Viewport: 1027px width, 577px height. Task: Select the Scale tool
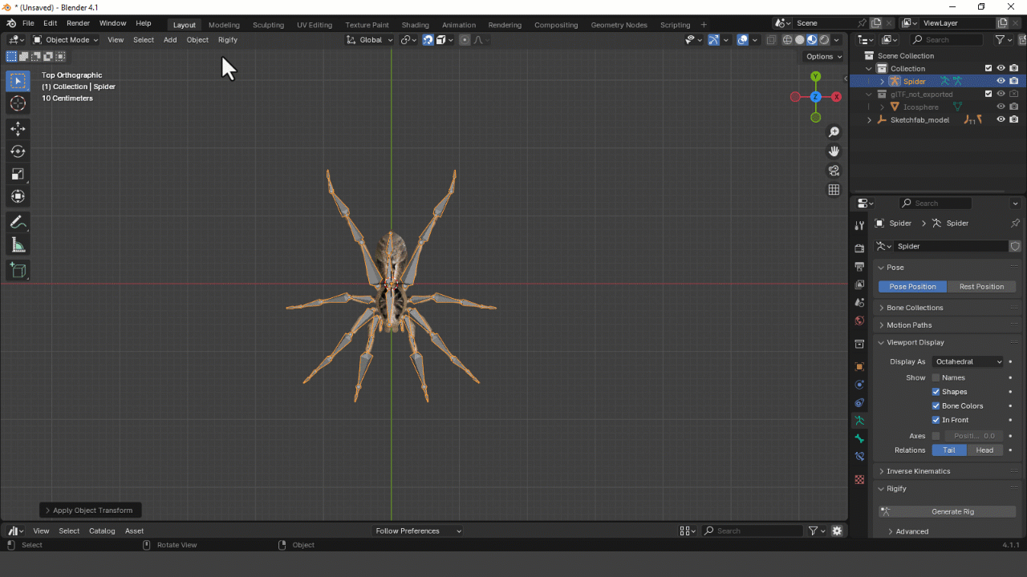[x=18, y=174]
